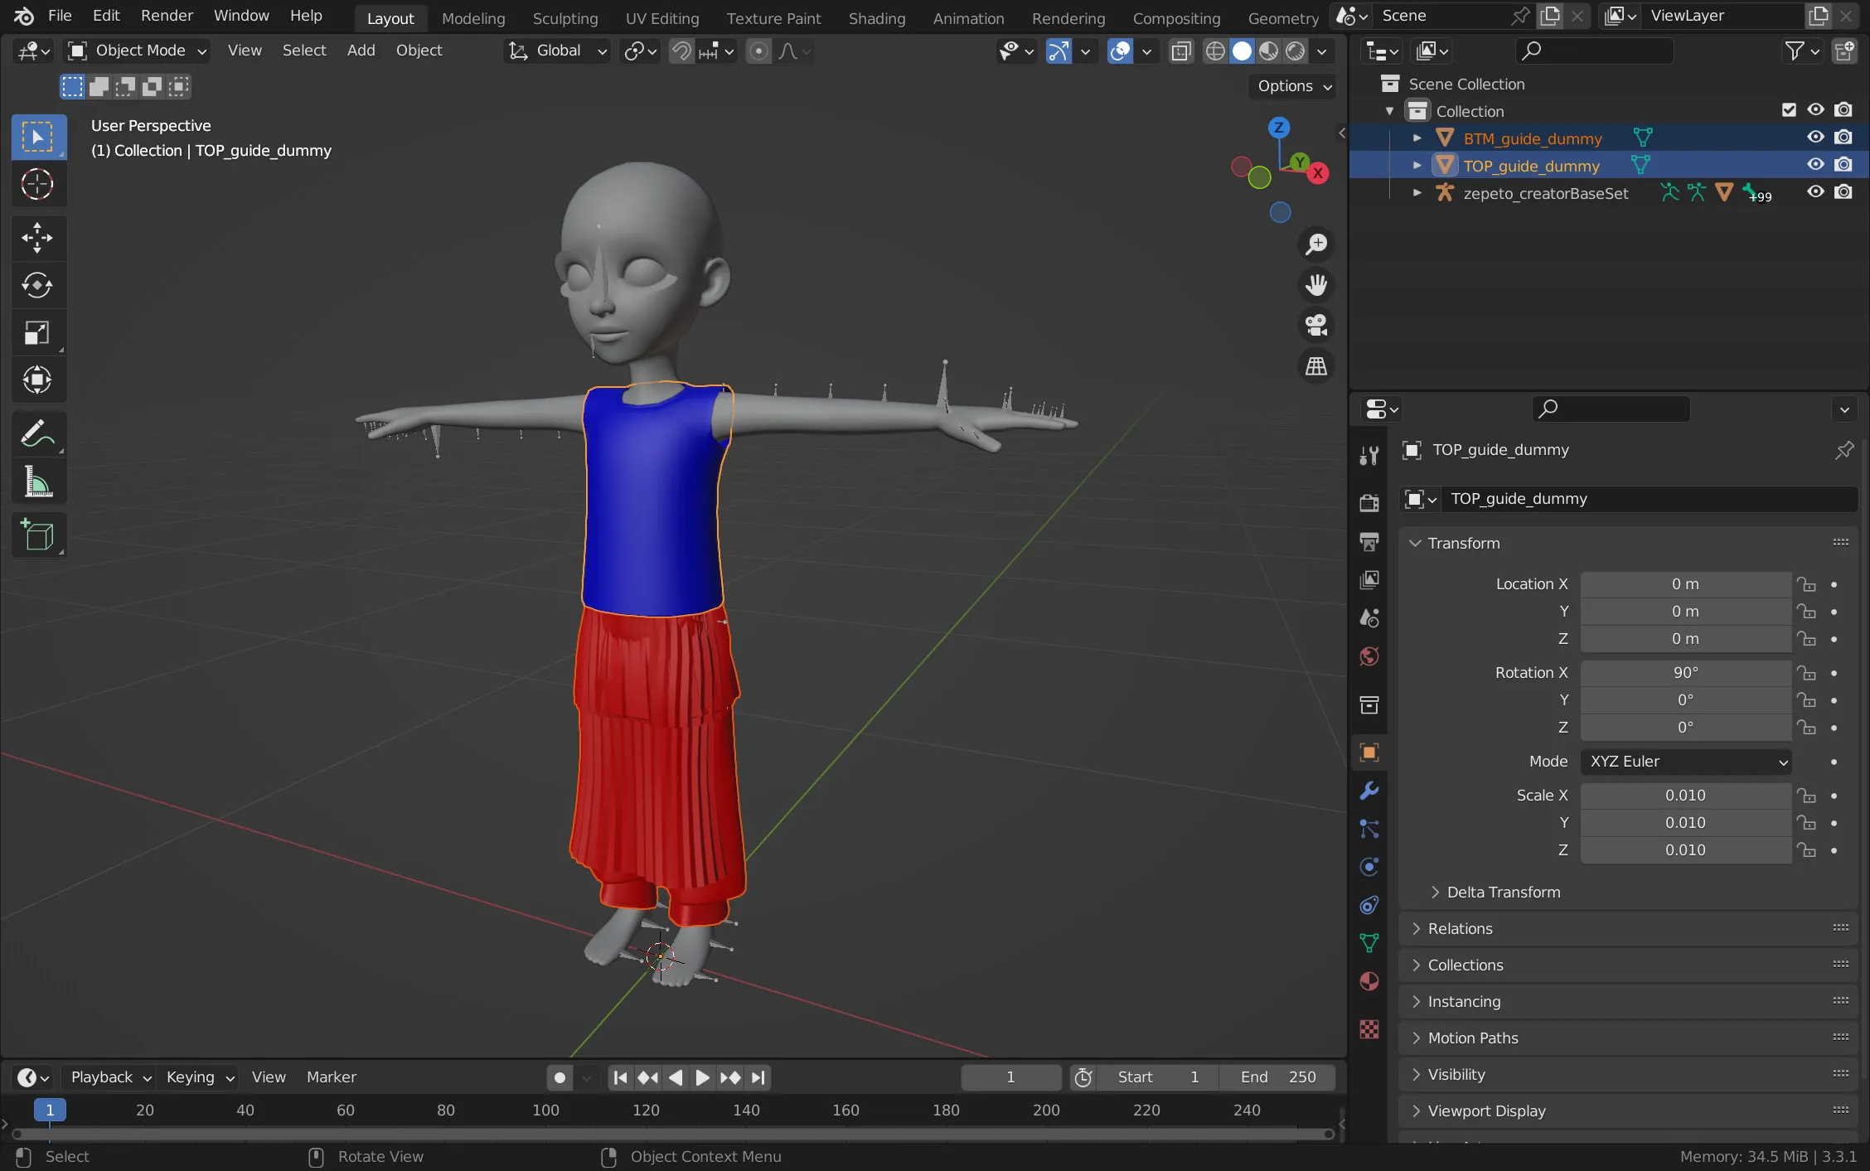Switch to the UV Editing workspace tab

(662, 18)
